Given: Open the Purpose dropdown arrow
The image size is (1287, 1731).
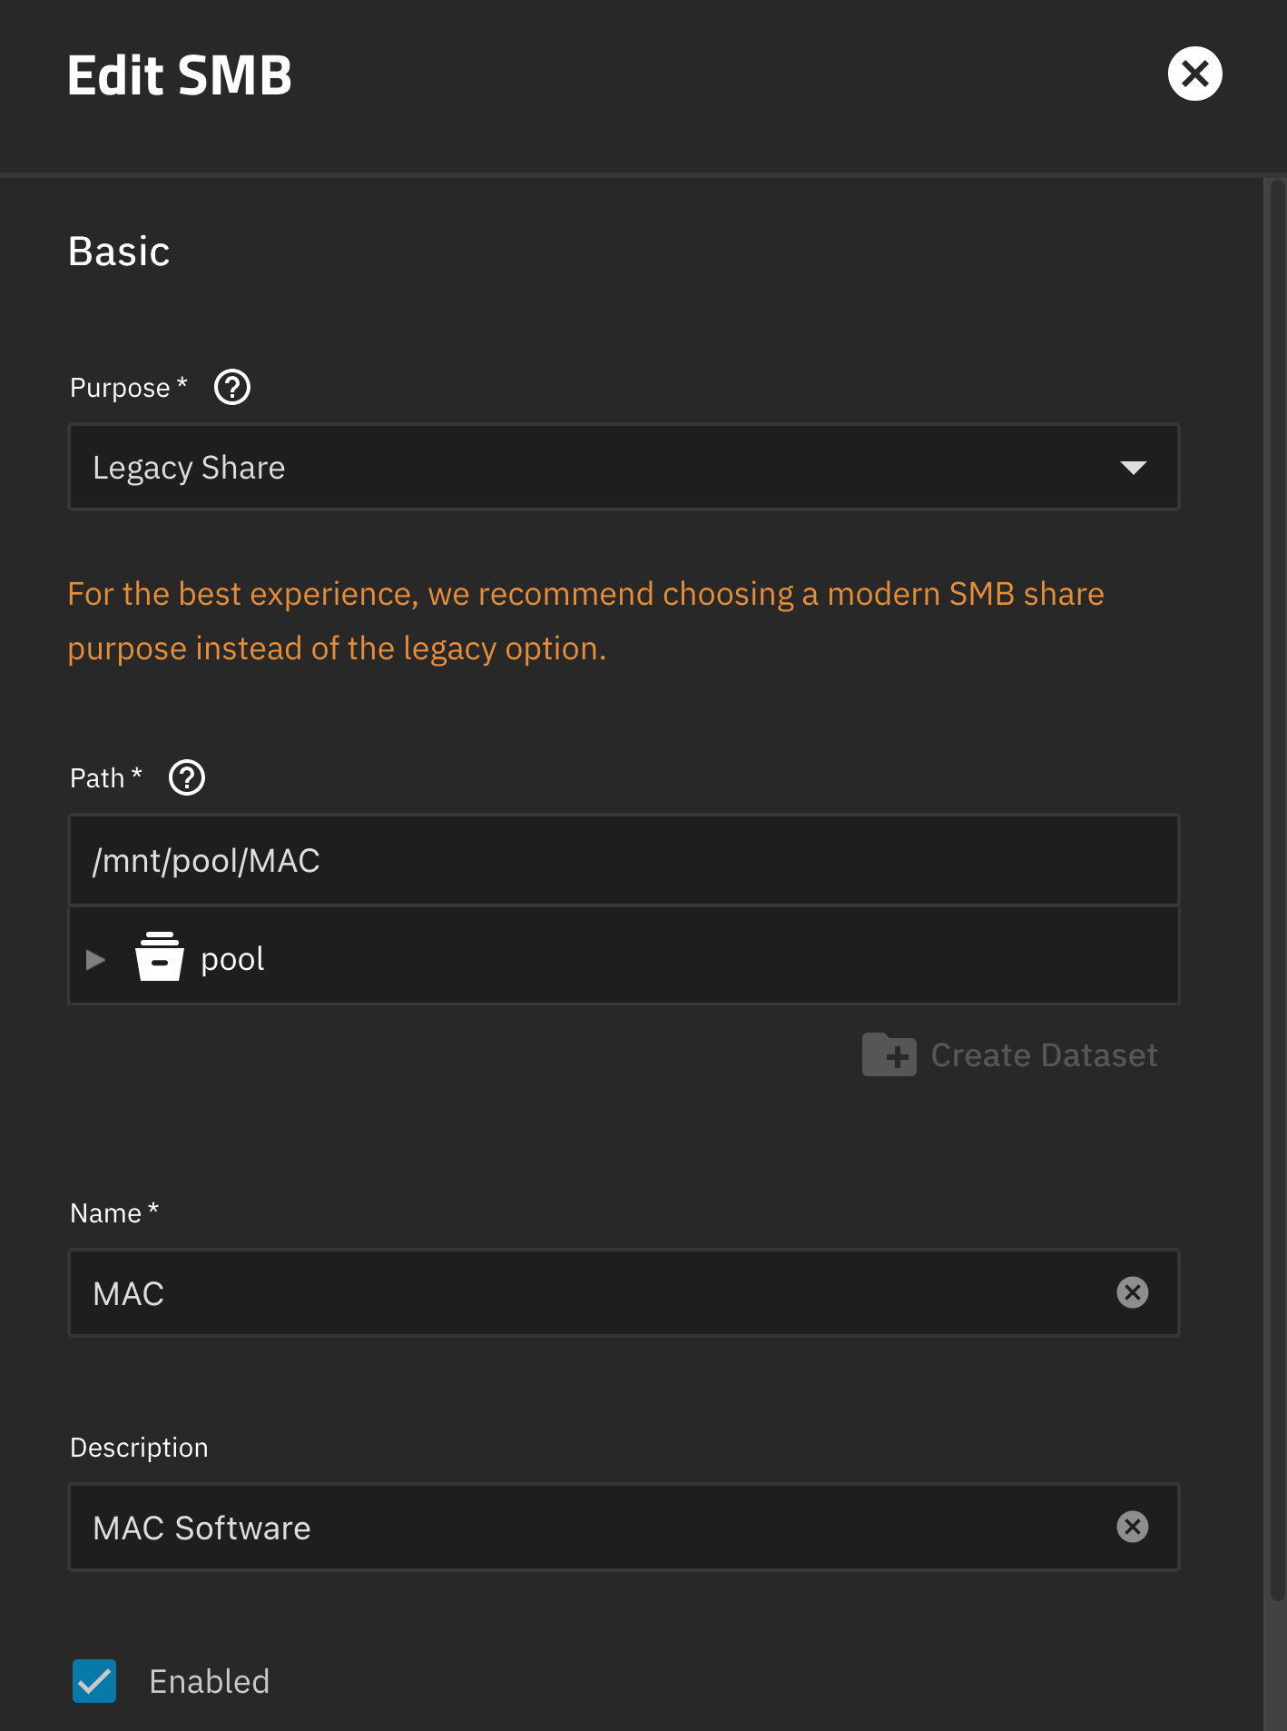Looking at the screenshot, I should (1133, 468).
